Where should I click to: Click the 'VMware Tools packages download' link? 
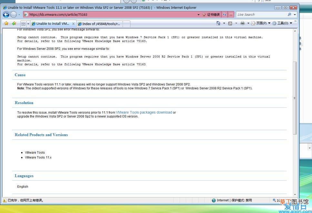tap(144, 113)
